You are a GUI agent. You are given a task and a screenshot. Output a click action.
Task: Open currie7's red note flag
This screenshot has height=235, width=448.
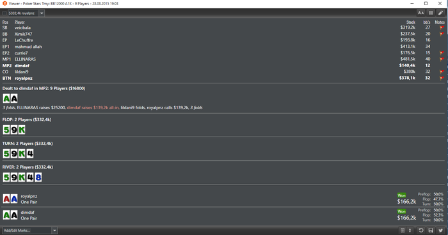click(x=442, y=53)
